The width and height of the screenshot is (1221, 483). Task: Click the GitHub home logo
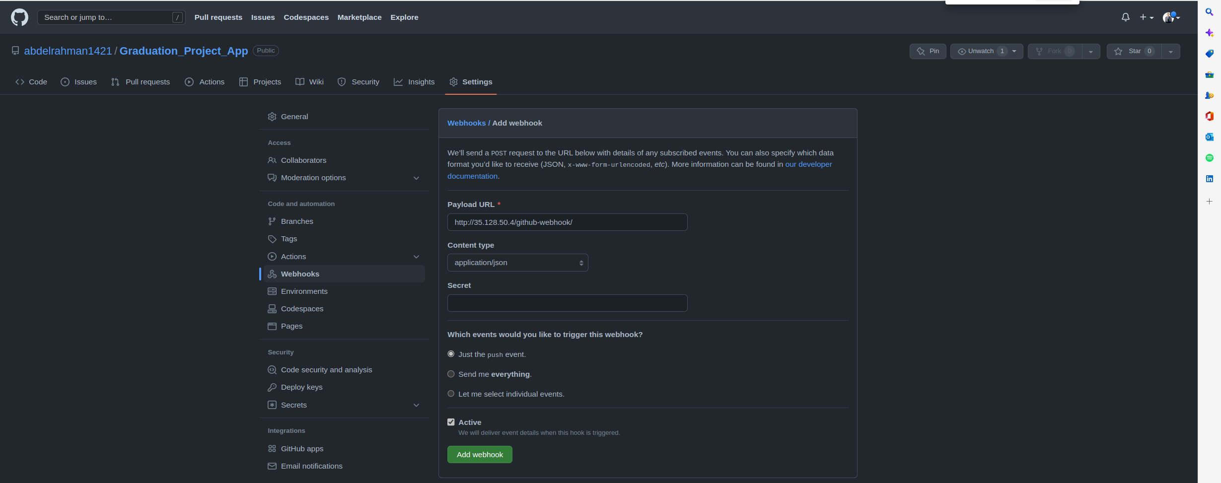click(x=19, y=17)
